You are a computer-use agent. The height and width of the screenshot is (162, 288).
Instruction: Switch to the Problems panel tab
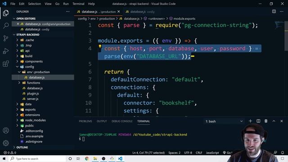pos(85,121)
